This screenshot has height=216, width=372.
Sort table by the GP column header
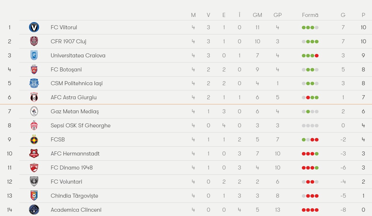pyautogui.click(x=277, y=15)
